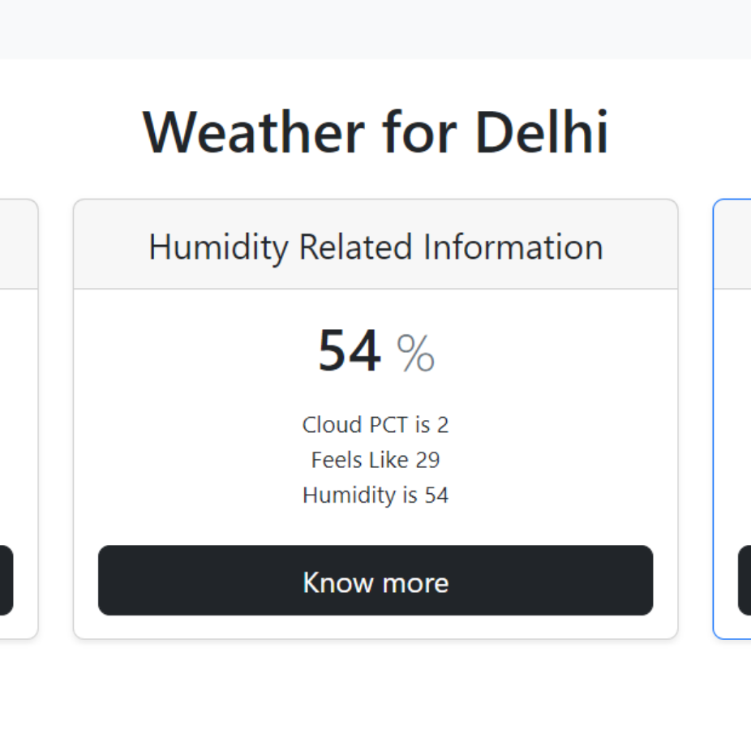Click the gray header of the left card
The width and height of the screenshot is (751, 751).
tap(18, 244)
